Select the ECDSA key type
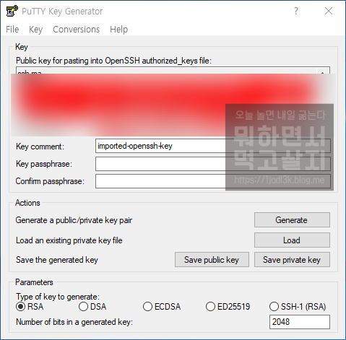Screen dimensions: 346x340 (162, 307)
